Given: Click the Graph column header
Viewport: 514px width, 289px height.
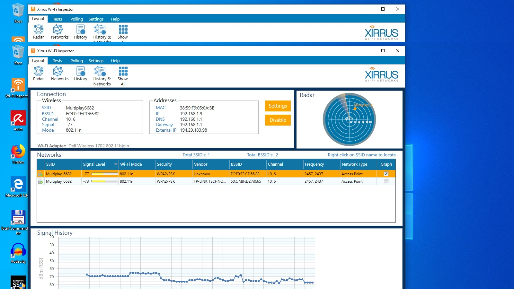Looking at the screenshot, I should [386, 164].
